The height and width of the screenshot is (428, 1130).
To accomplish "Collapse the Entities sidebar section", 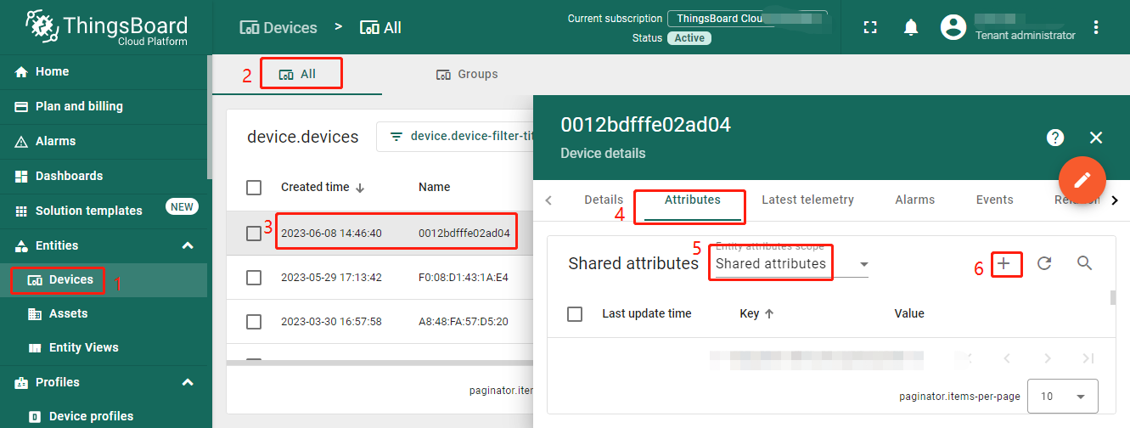I will (188, 246).
